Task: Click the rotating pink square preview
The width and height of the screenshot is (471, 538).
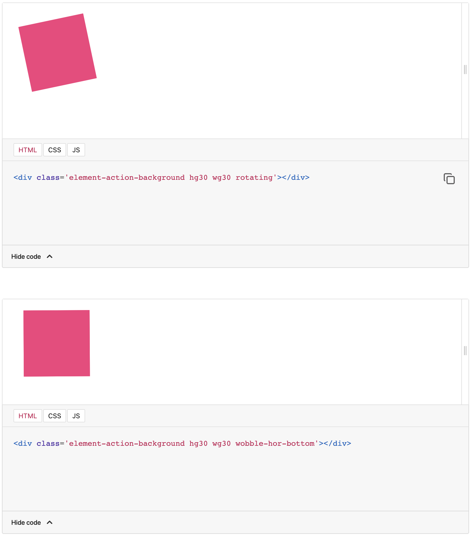Action: 58,53
